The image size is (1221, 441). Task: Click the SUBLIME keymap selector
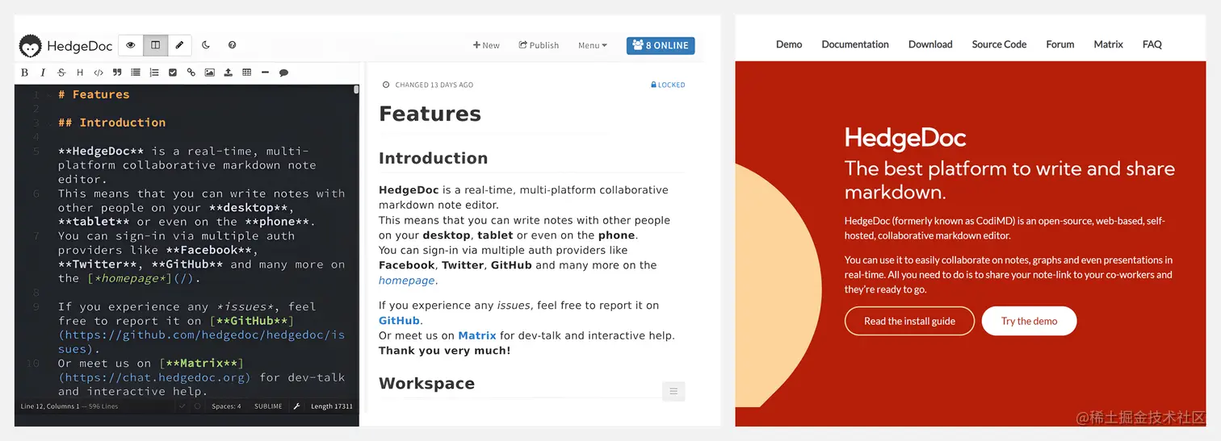point(268,406)
